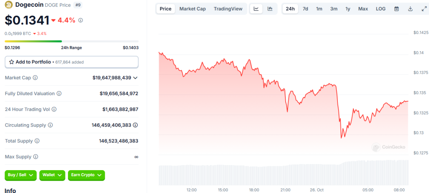
Task: Switch to the TradingView tab
Action: tap(228, 9)
